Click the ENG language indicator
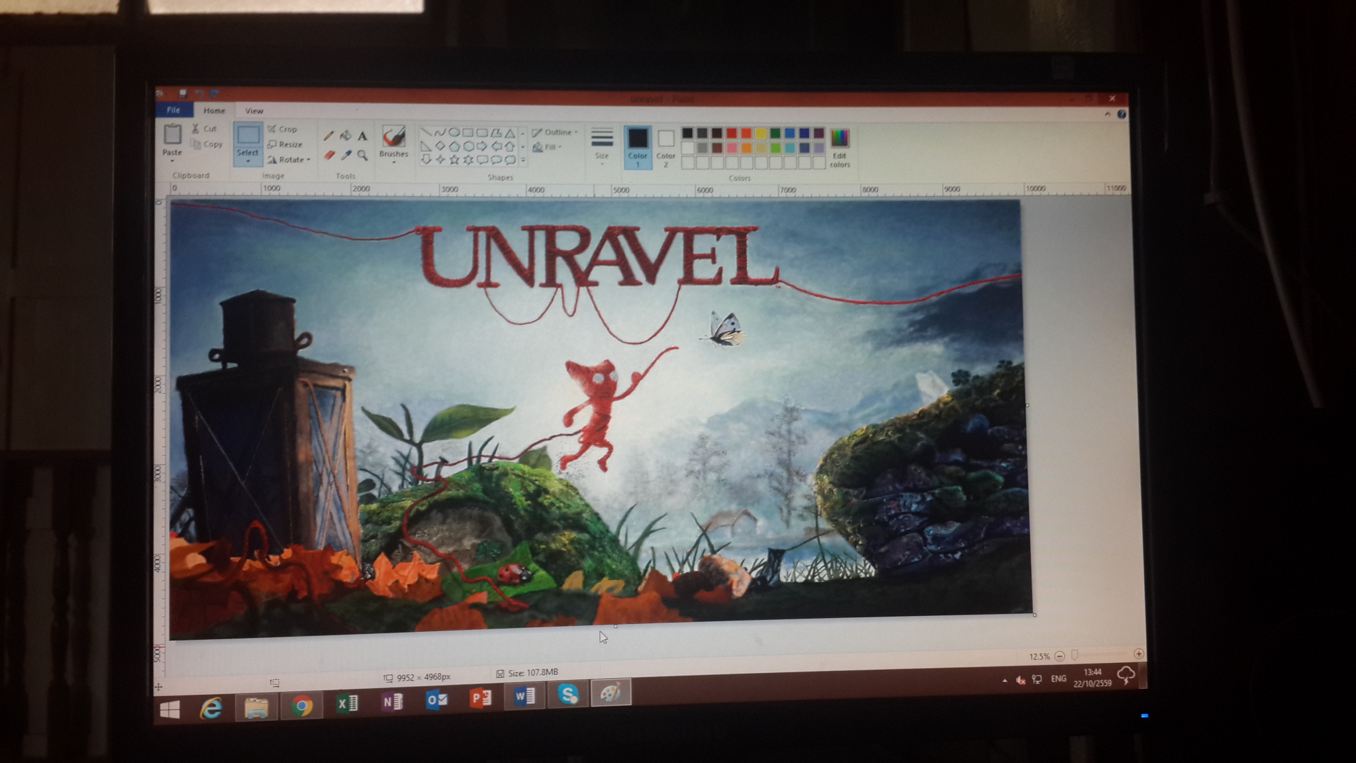The image size is (1356, 763). pyautogui.click(x=1059, y=678)
